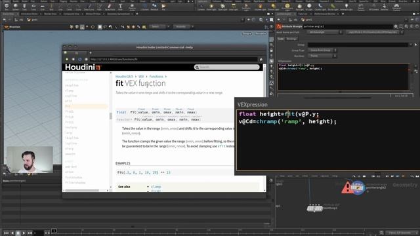Select the Spray Paint shelf tool
The height and width of the screenshot is (236, 420).
110,7
